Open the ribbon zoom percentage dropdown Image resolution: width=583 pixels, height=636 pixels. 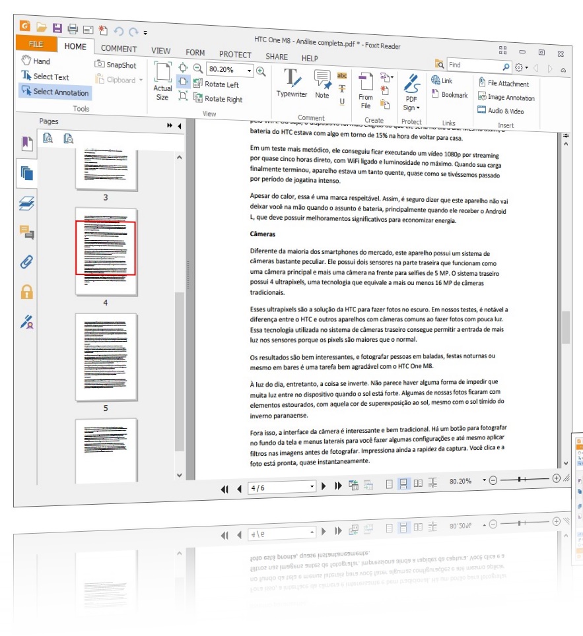[250, 71]
